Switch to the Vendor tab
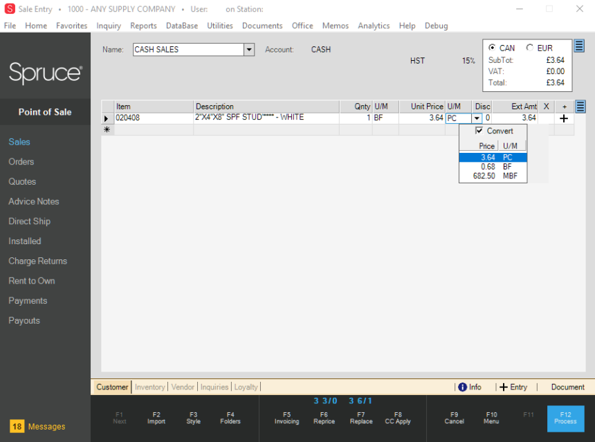 [x=183, y=387]
